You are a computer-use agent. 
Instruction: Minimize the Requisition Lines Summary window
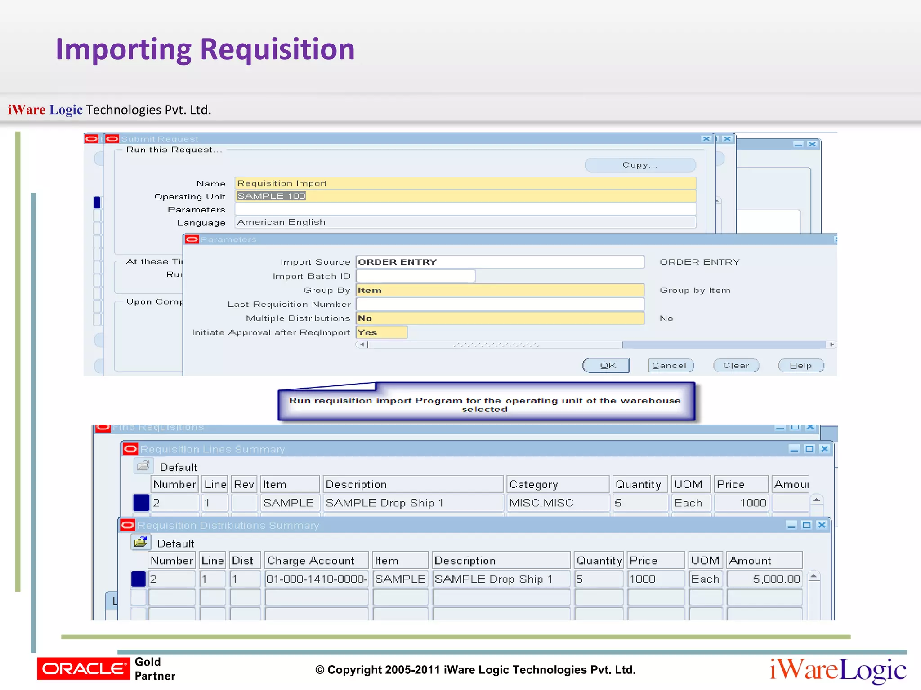(794, 449)
